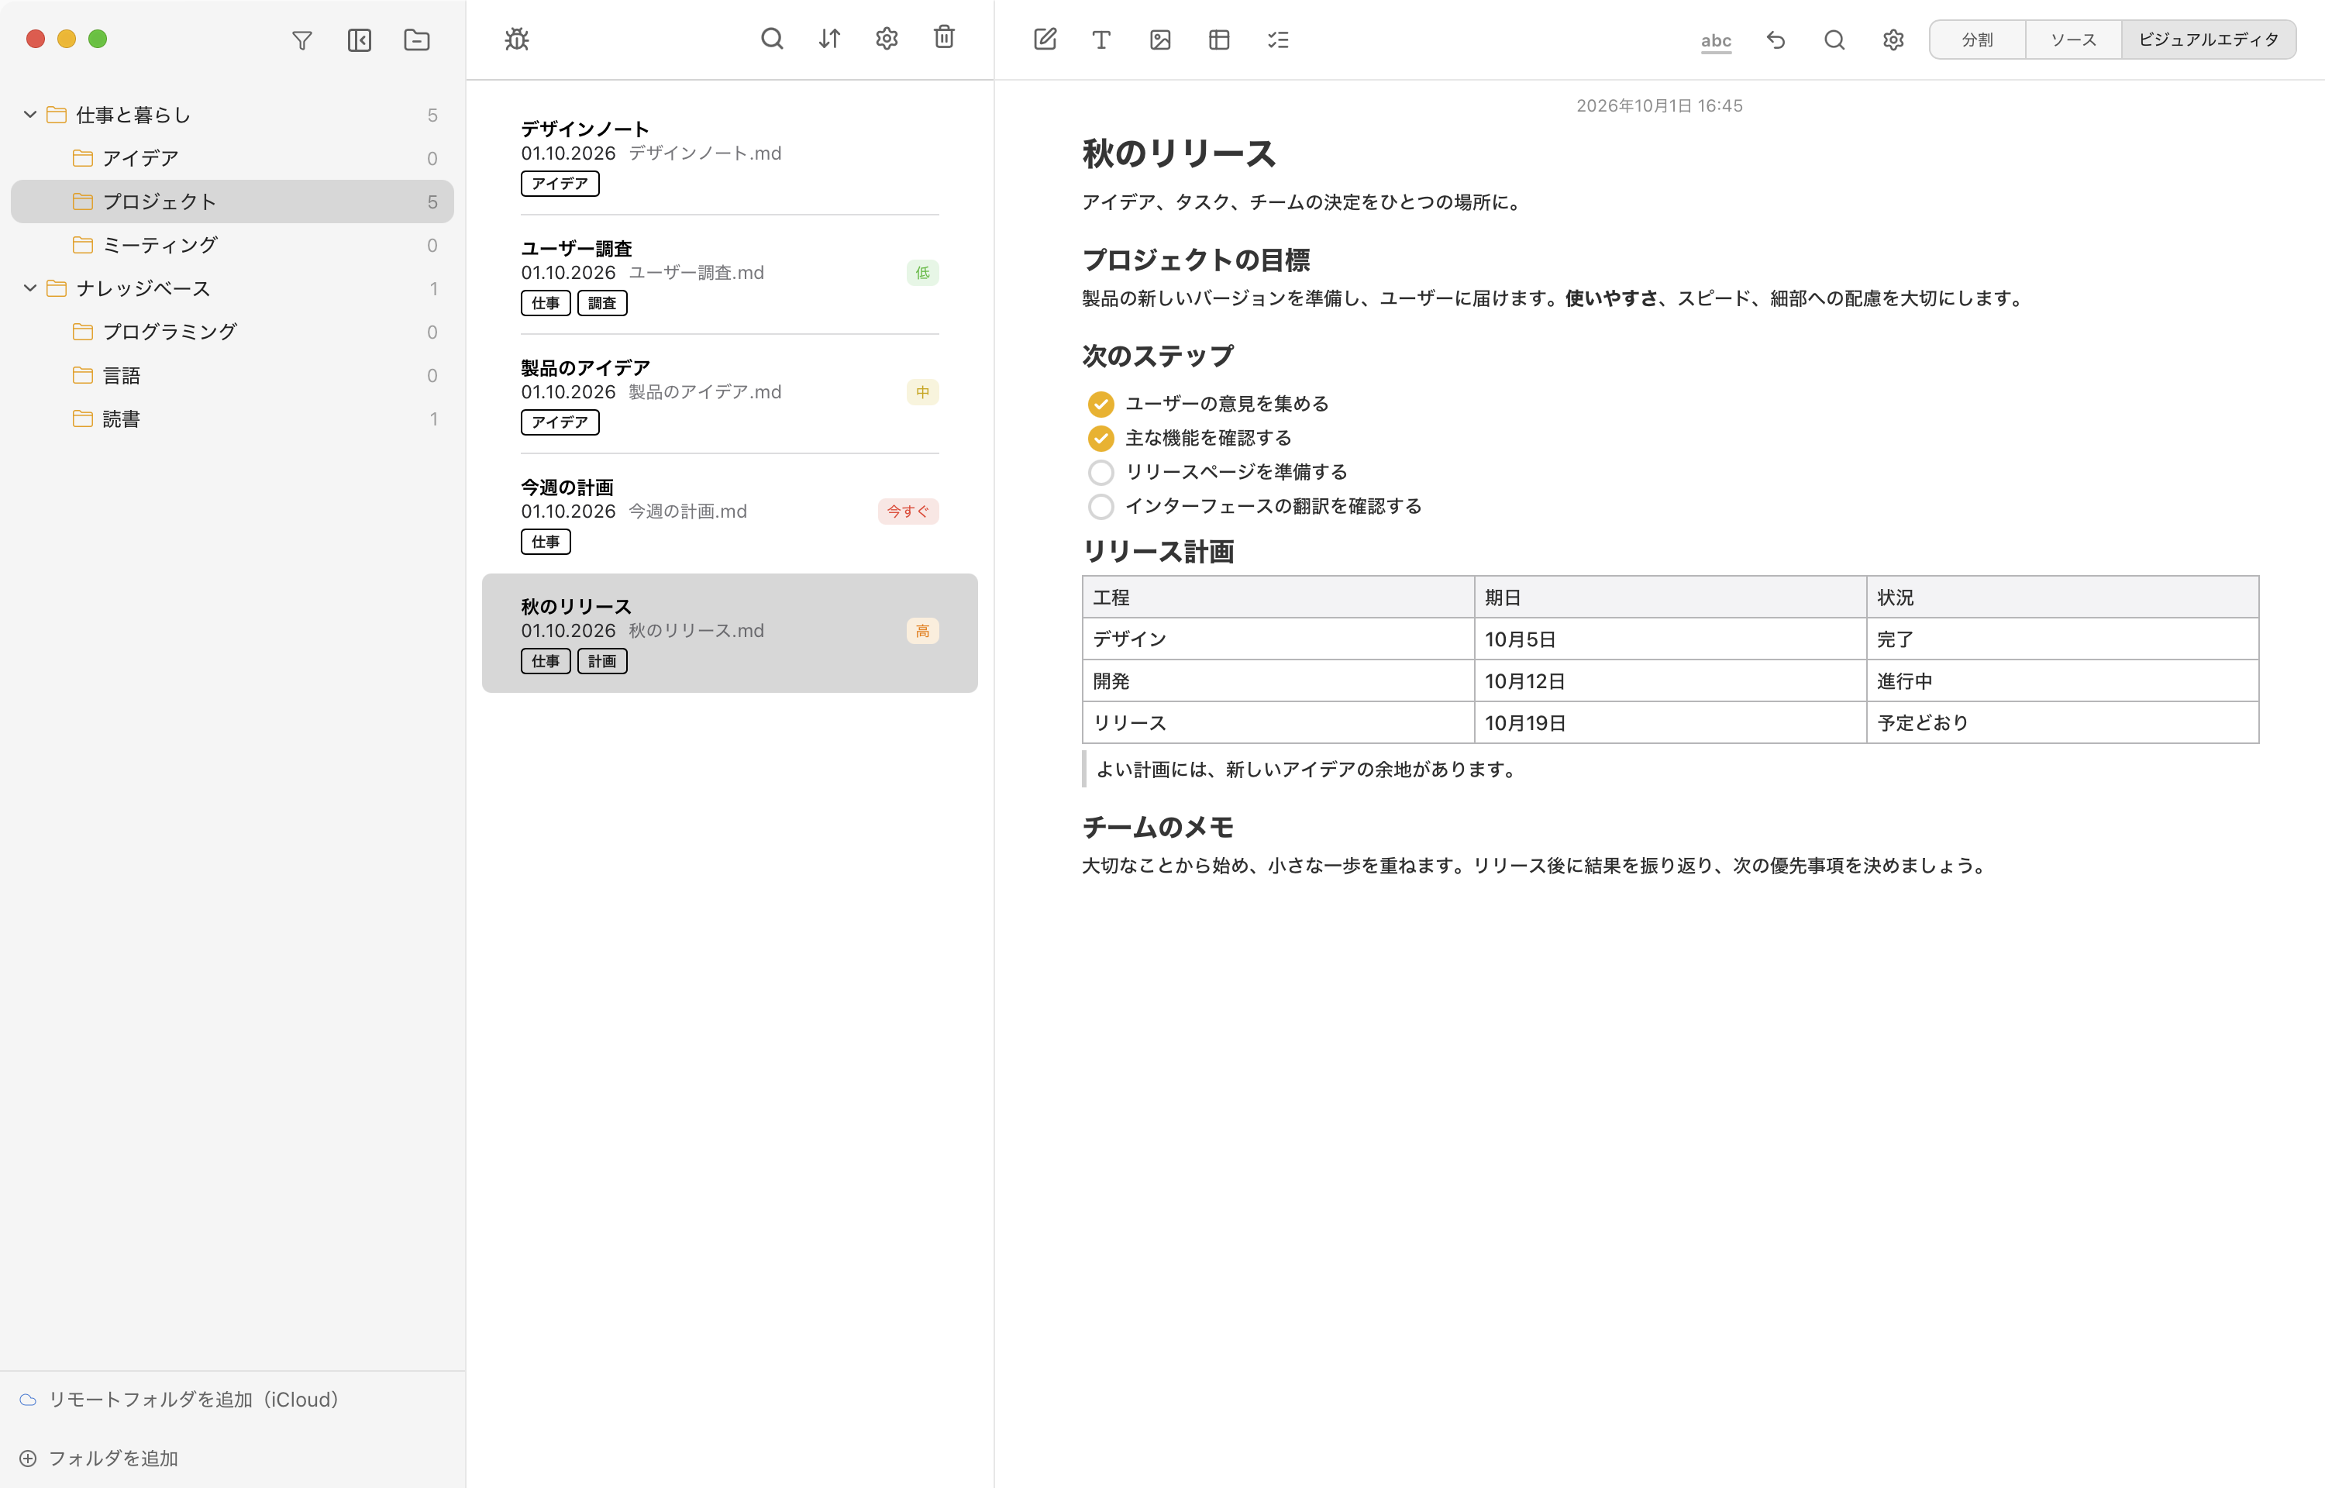Image resolution: width=2325 pixels, height=1488 pixels.
Task: Open the 言語 folder
Action: coord(232,375)
